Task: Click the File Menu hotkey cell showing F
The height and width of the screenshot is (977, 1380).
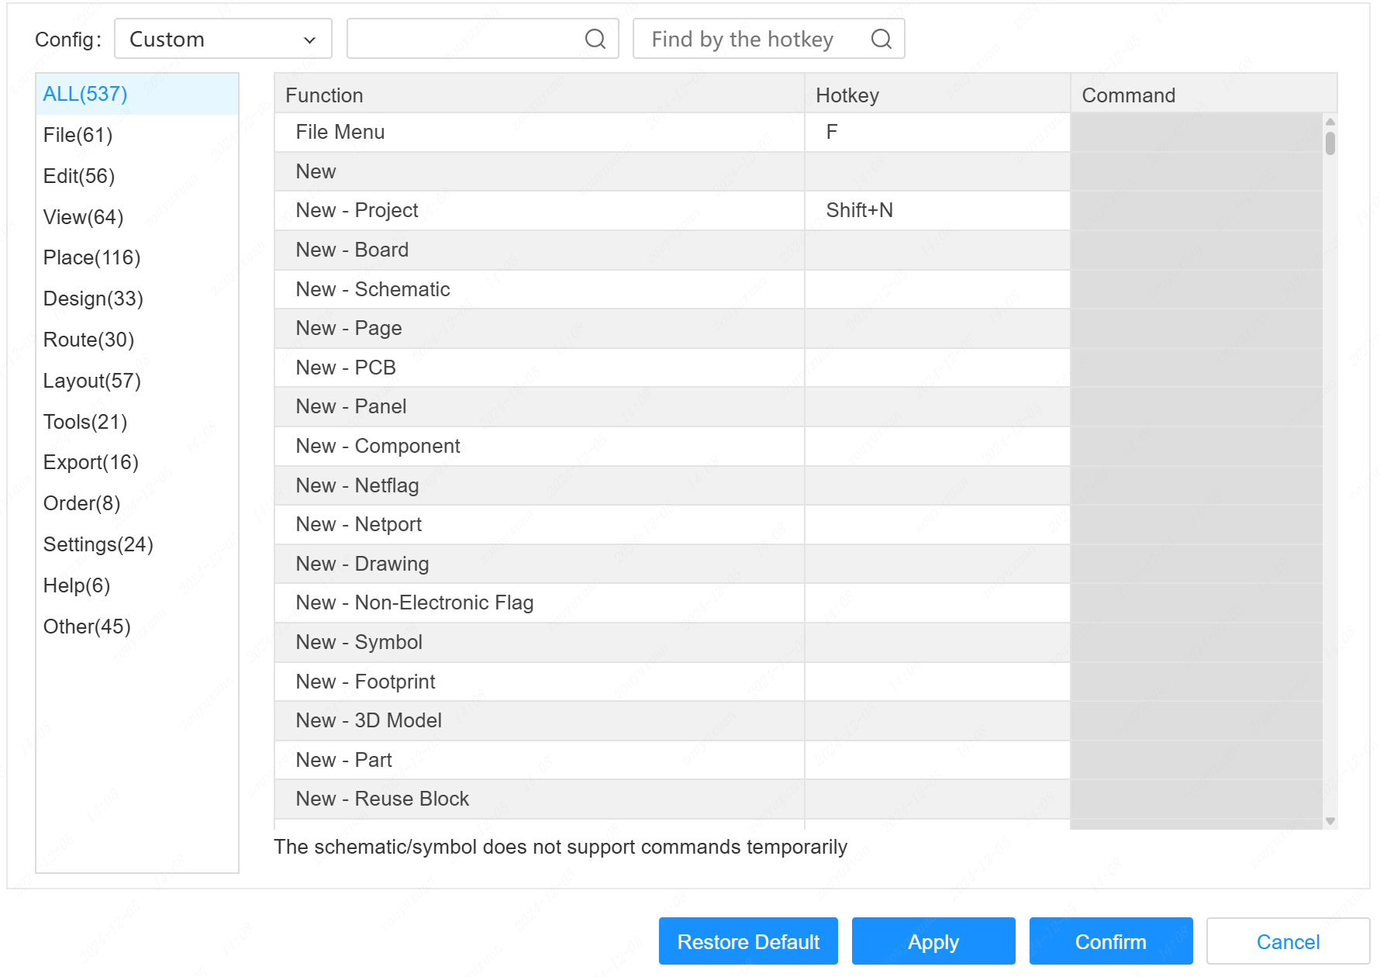Action: click(x=937, y=132)
